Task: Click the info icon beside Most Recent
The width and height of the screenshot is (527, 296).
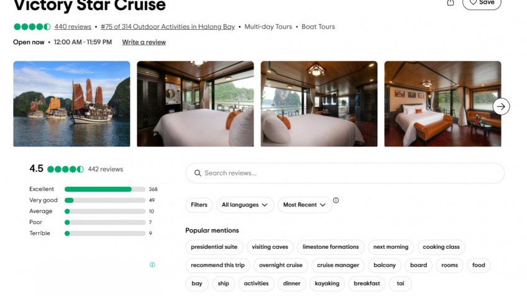Action: (x=336, y=200)
